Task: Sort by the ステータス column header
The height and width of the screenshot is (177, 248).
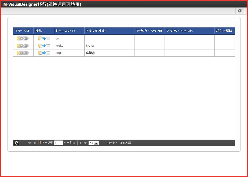Action: click(23, 31)
